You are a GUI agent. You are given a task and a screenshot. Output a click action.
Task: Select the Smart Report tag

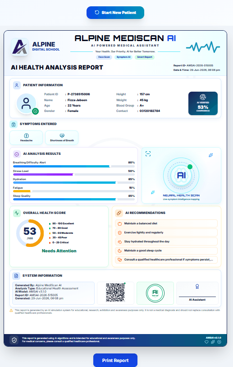point(144,57)
